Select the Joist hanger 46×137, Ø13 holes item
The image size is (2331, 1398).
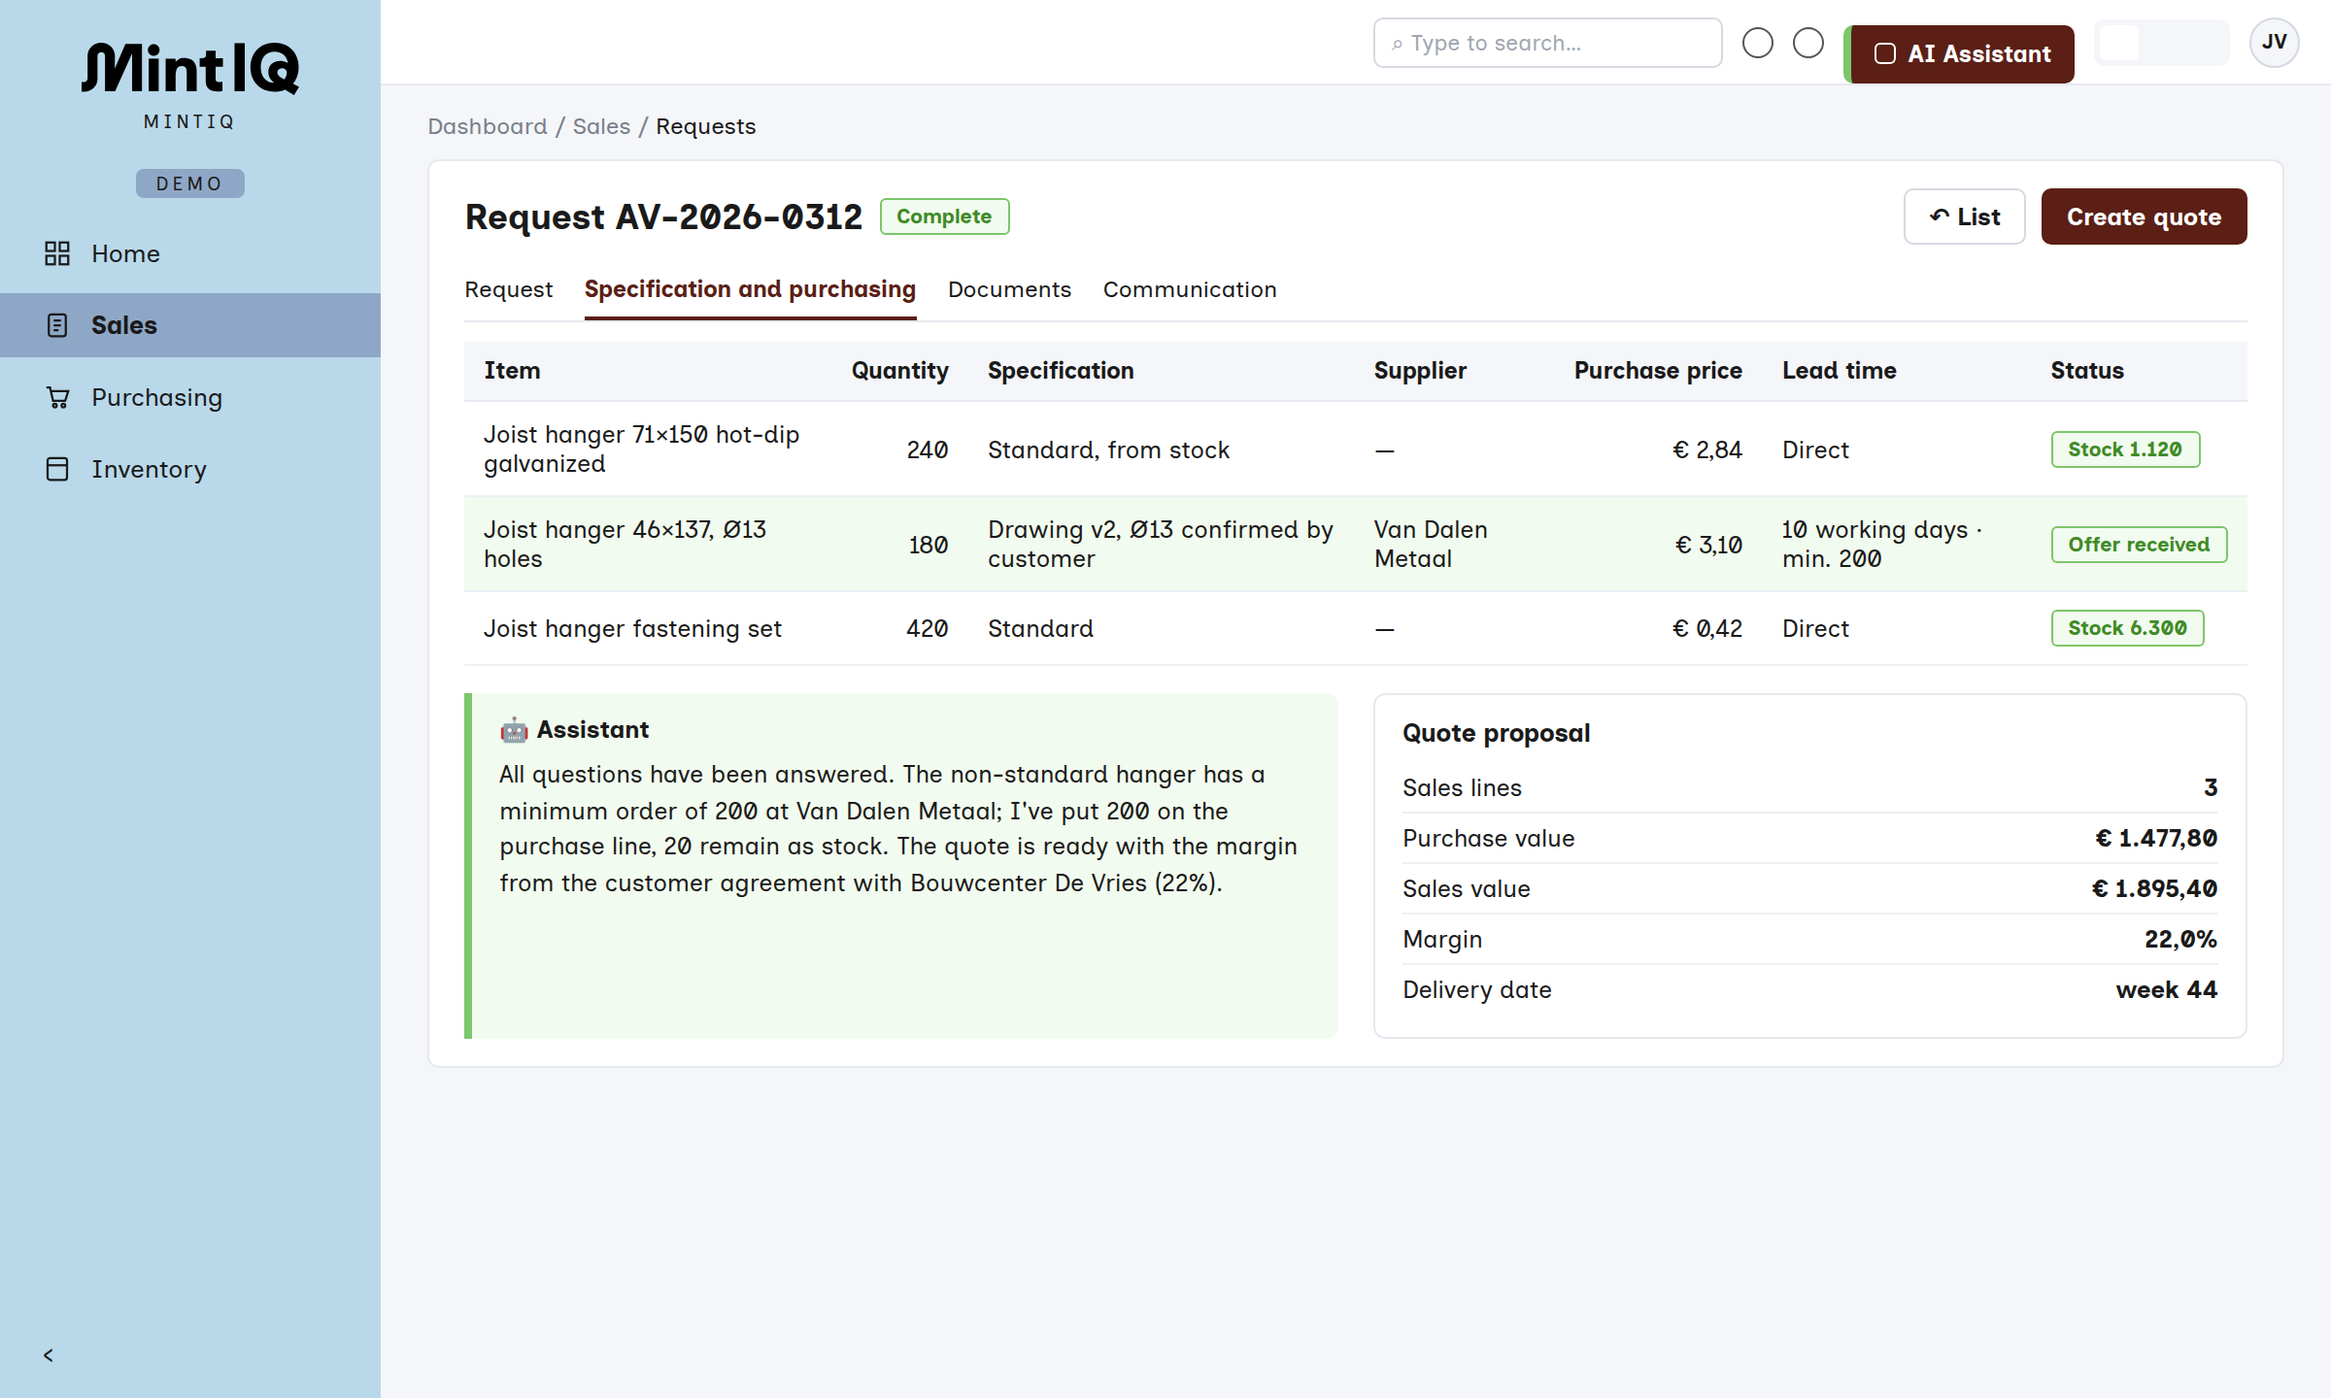(625, 545)
